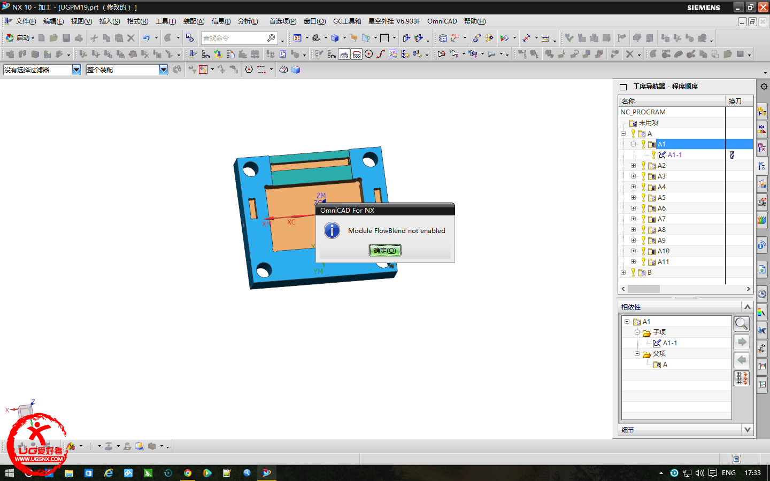Open the 星空外挂 V6.933F menu
770x481 pixels.
click(394, 21)
